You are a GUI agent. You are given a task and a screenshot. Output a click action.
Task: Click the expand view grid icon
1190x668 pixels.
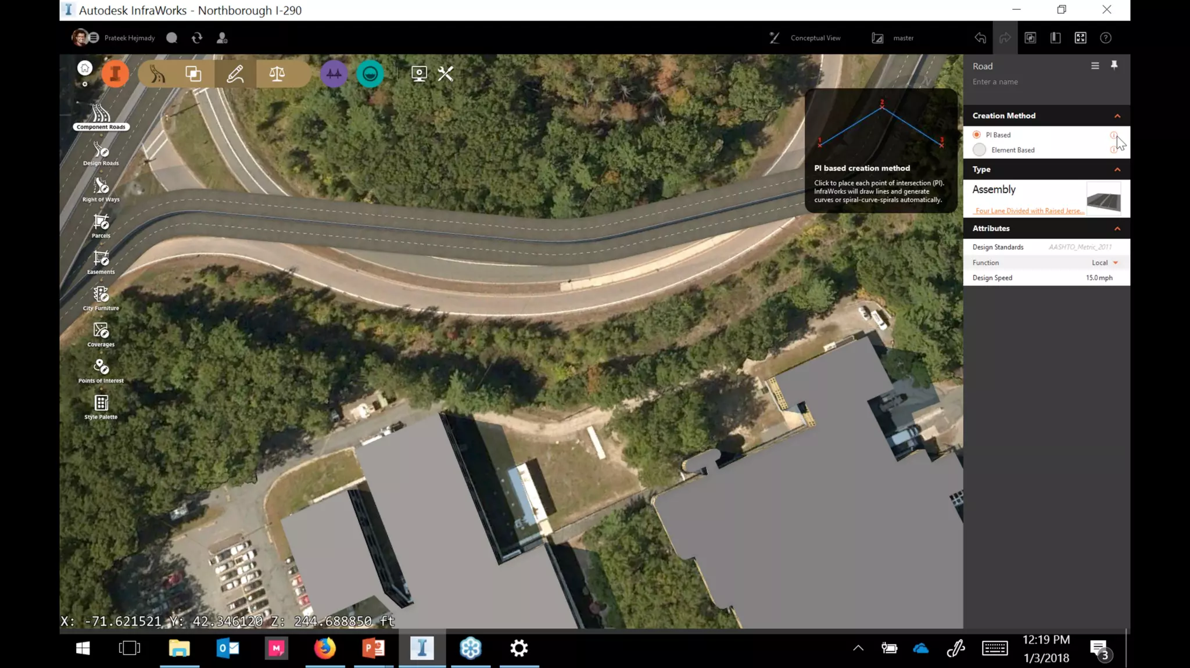pyautogui.click(x=1080, y=38)
